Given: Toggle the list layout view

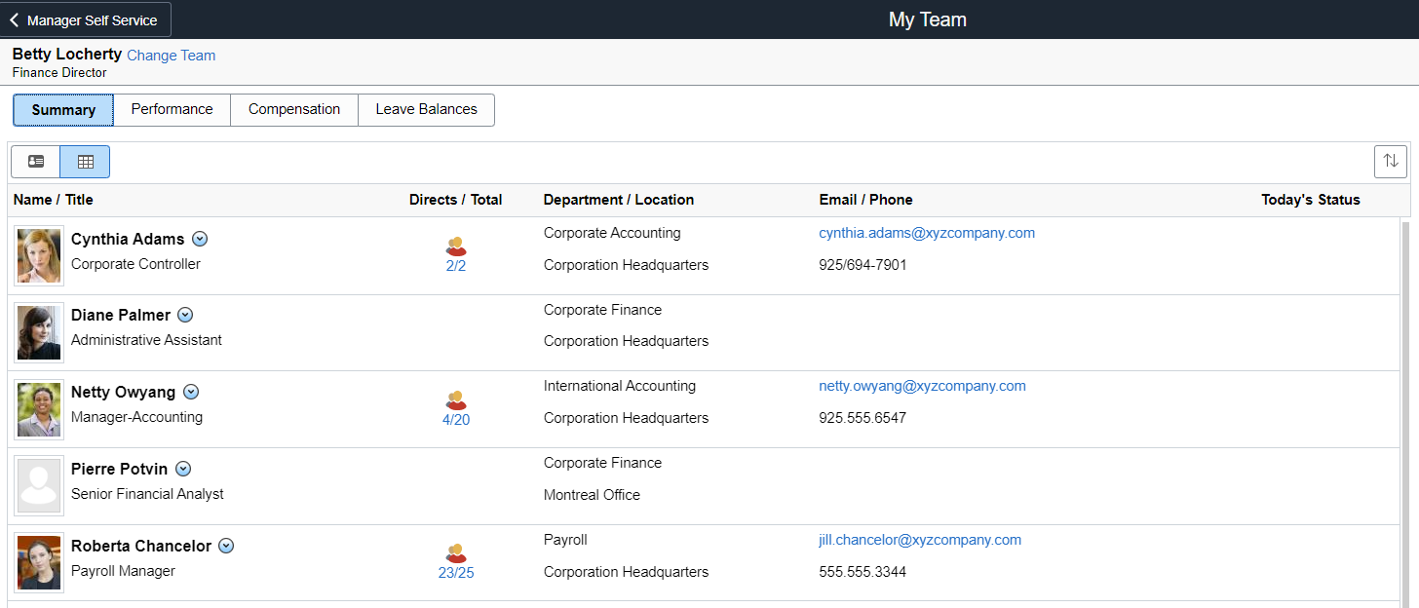Looking at the screenshot, I should click(84, 161).
